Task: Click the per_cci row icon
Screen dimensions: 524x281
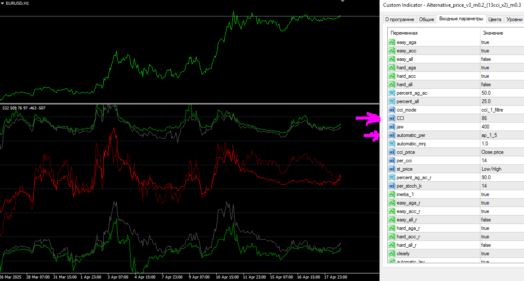Action: (x=392, y=161)
